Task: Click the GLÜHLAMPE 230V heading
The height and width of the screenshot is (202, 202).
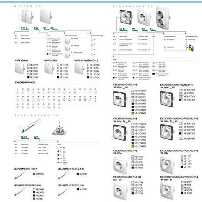Action: tap(26, 169)
